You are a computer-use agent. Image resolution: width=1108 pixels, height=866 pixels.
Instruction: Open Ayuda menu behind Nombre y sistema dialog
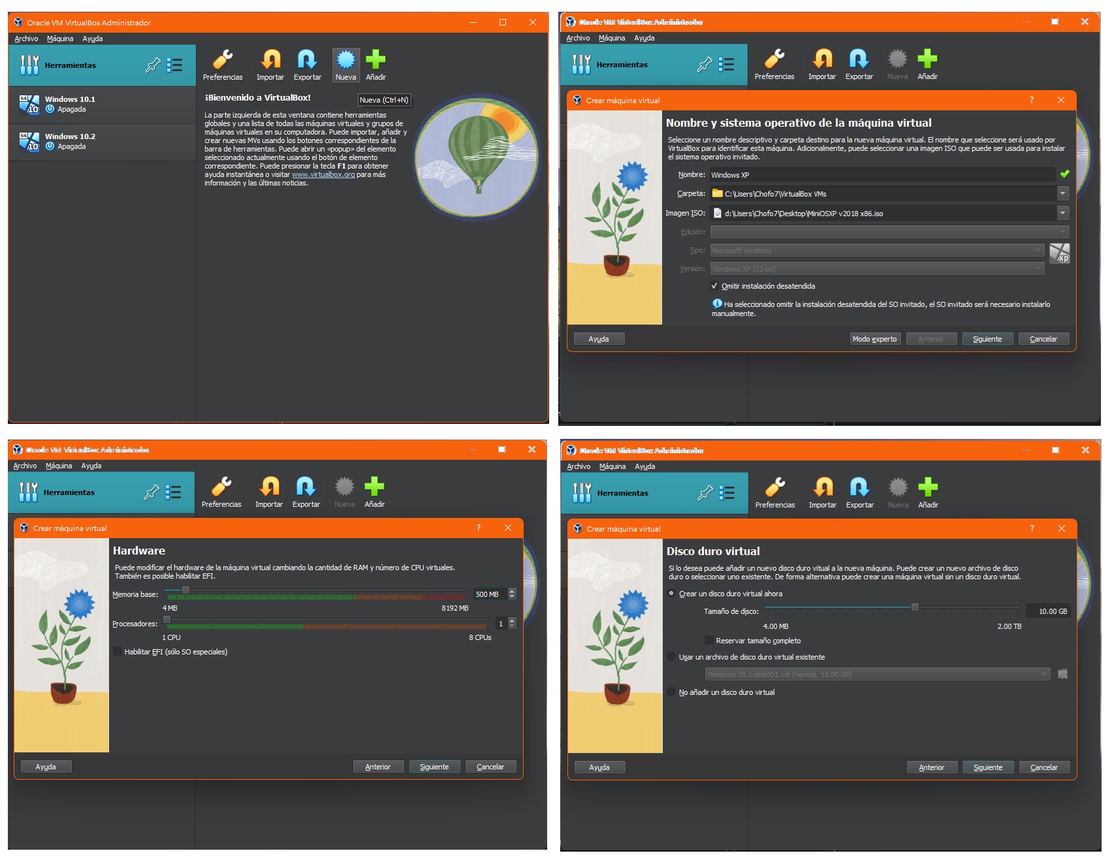tap(644, 38)
